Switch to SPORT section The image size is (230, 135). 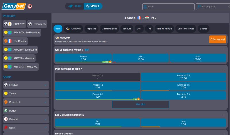[93, 6]
